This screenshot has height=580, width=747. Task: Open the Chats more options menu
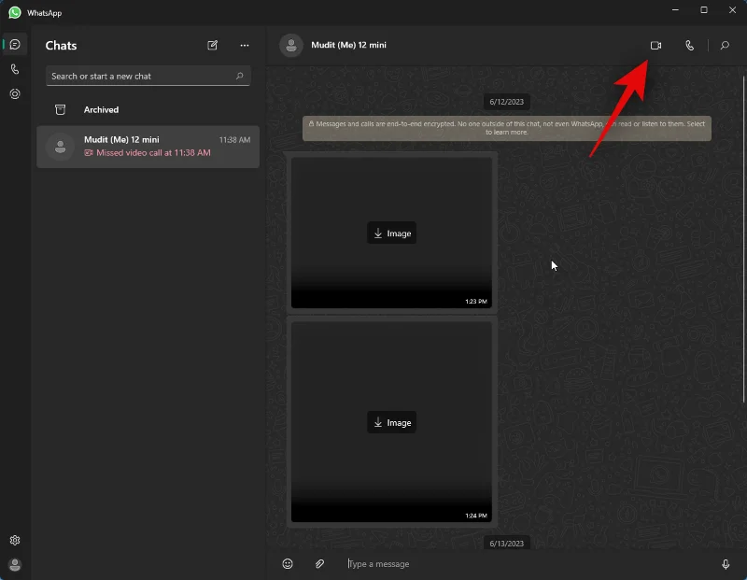[x=245, y=45]
